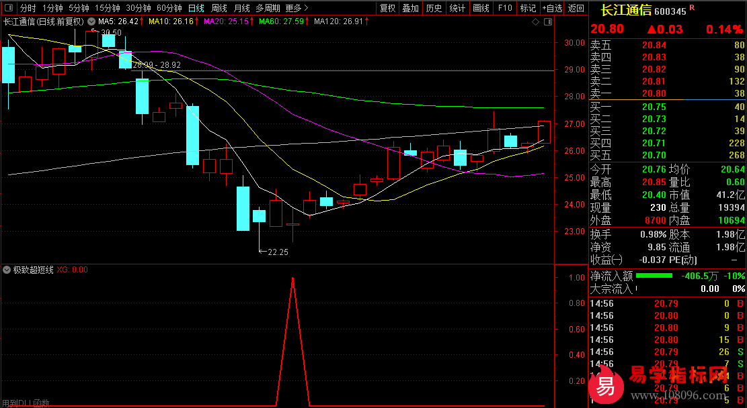The image size is (747, 408).
Task: Click the last red candlestick on chart
Action: point(544,132)
